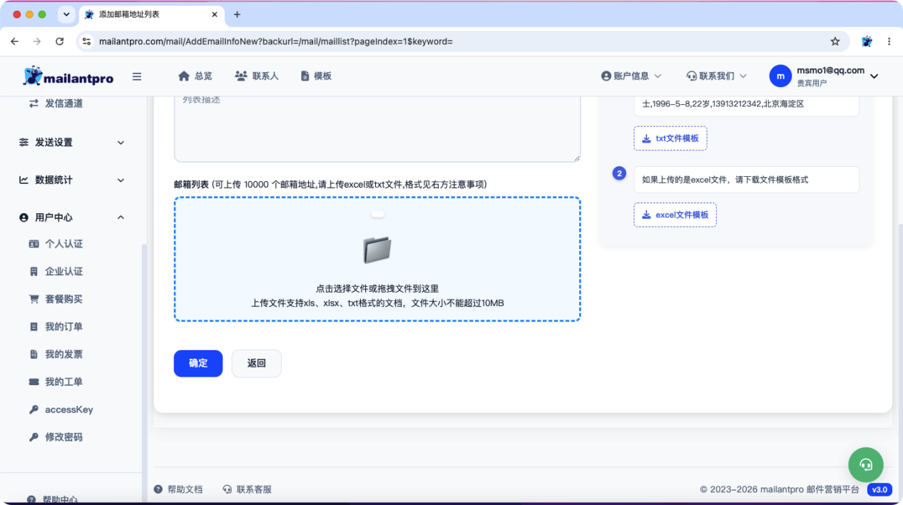Open tab search dropdown arrow

66,14
